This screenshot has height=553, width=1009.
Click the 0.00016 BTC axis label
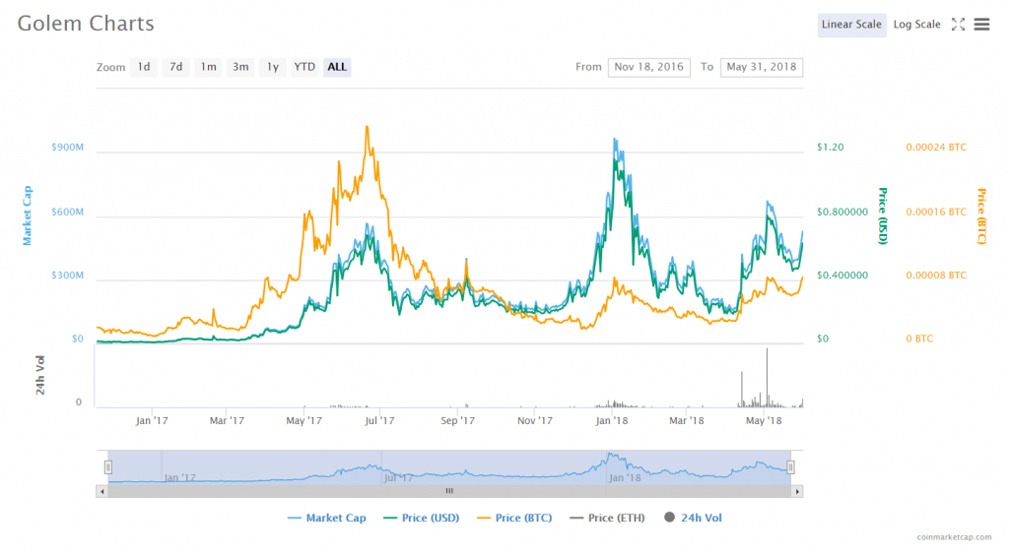[936, 212]
